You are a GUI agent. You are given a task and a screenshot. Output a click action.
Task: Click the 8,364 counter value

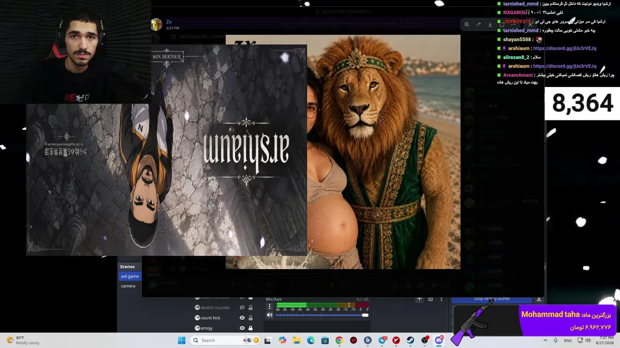[x=582, y=103]
